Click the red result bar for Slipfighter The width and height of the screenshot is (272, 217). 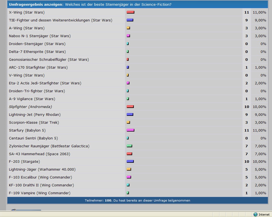[130, 107]
